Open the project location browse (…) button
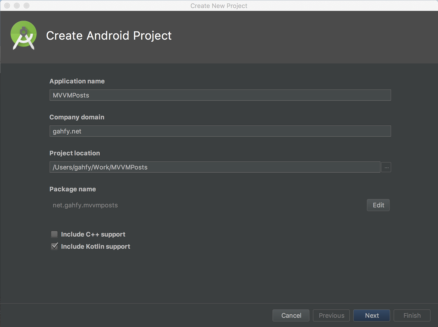Viewport: 438px width, 327px height. click(x=386, y=167)
